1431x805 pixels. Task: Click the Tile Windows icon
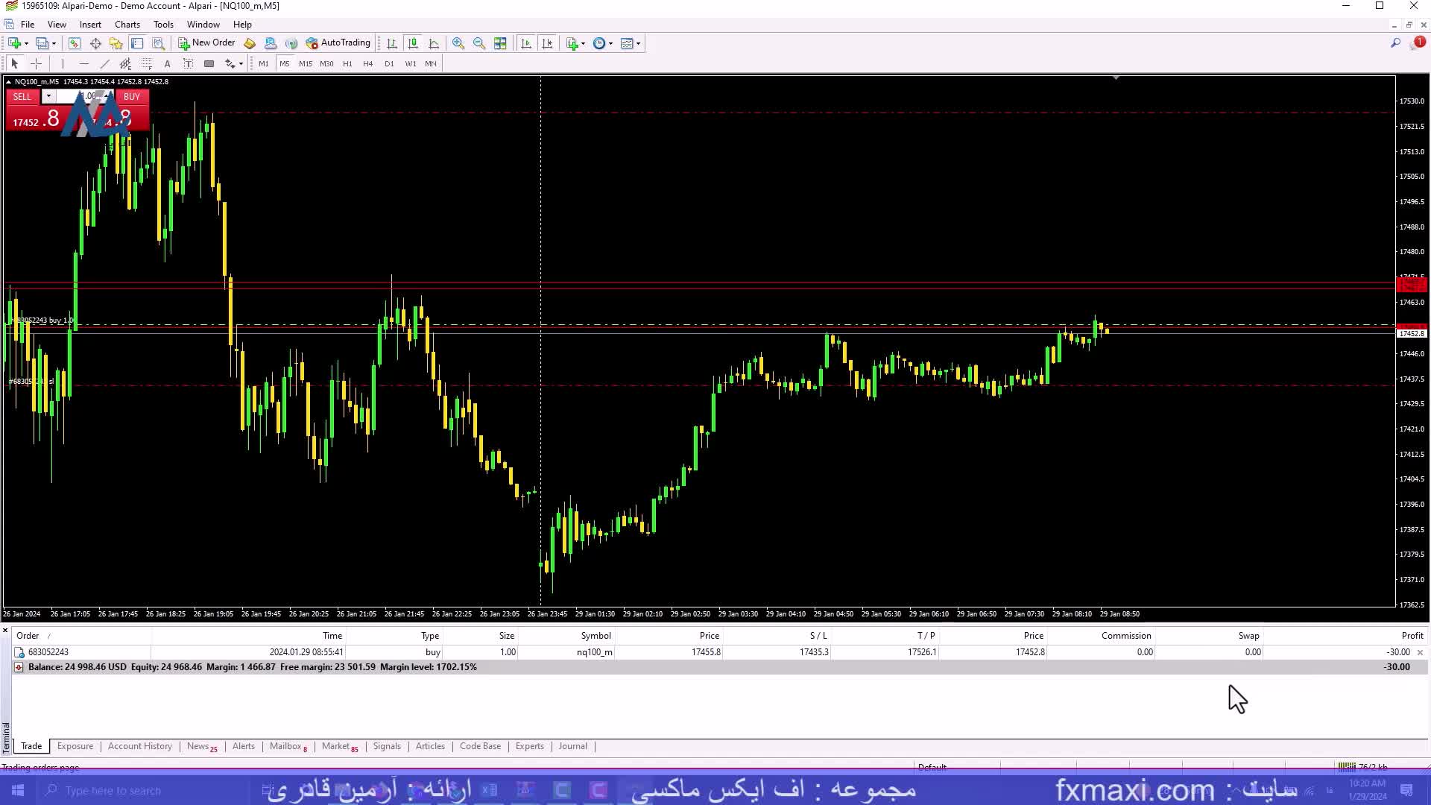(500, 43)
